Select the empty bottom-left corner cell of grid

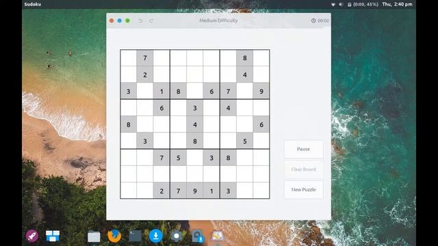click(129, 191)
